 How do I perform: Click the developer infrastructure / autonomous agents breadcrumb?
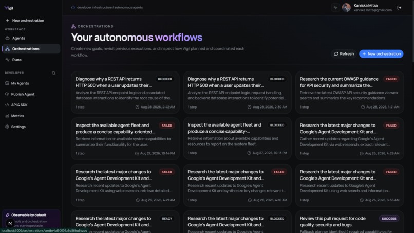pos(110,7)
